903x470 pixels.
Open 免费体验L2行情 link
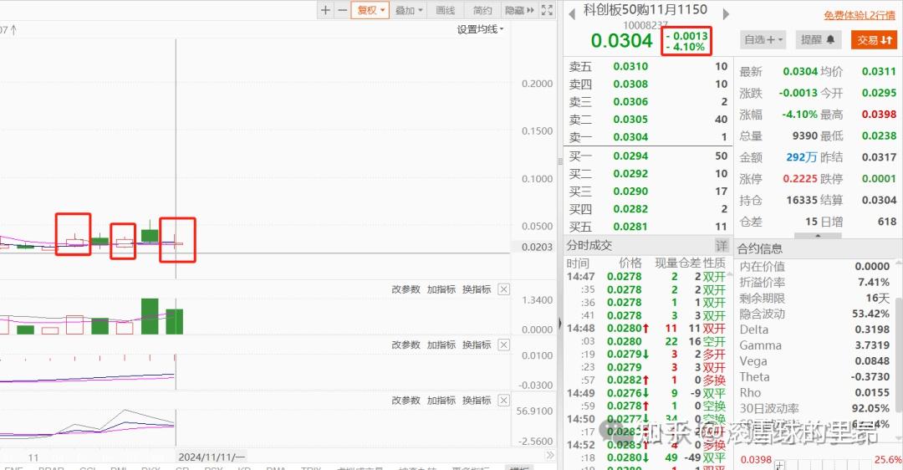pyautogui.click(x=860, y=15)
